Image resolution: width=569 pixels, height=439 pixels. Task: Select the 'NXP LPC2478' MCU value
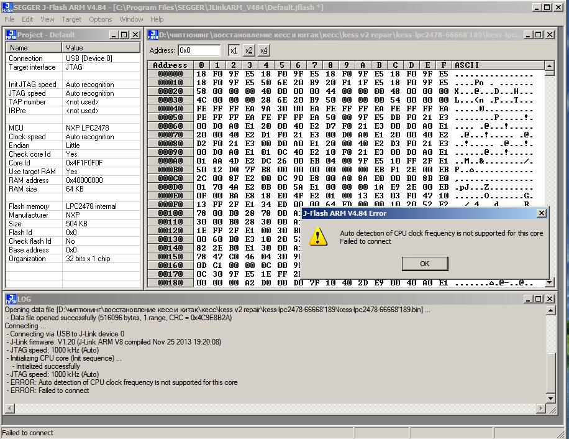pos(88,128)
